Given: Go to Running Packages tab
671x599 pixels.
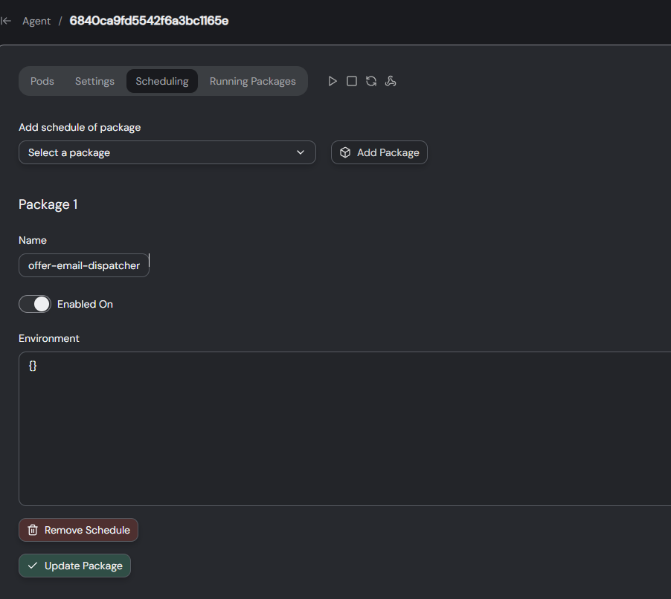Looking at the screenshot, I should tap(252, 81).
